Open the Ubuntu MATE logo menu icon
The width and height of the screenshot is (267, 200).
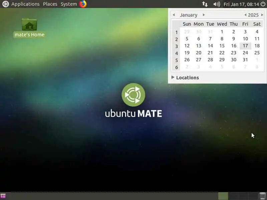tap(5, 4)
